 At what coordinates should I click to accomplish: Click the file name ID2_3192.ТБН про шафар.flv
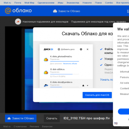coord(86,118)
